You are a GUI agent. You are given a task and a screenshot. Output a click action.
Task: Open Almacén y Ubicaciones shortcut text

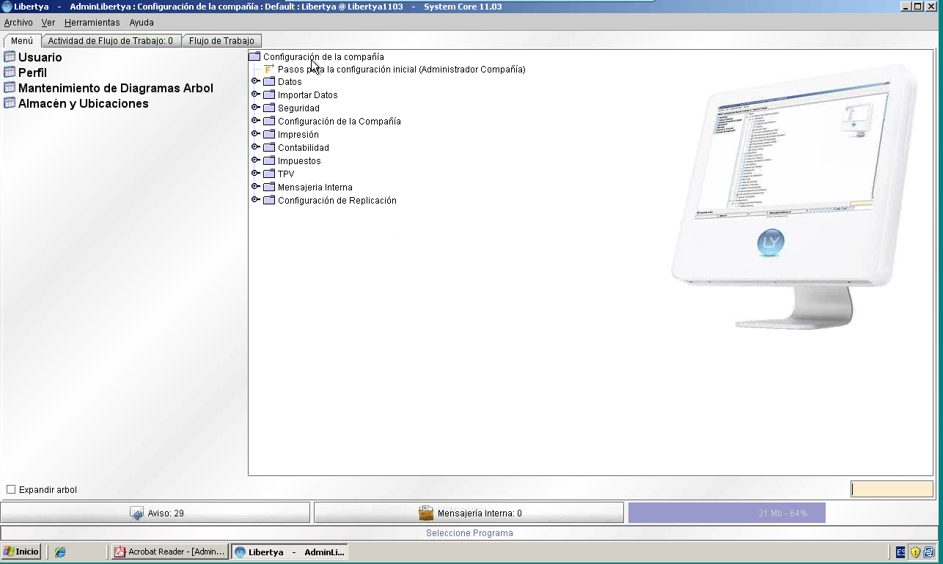click(84, 103)
